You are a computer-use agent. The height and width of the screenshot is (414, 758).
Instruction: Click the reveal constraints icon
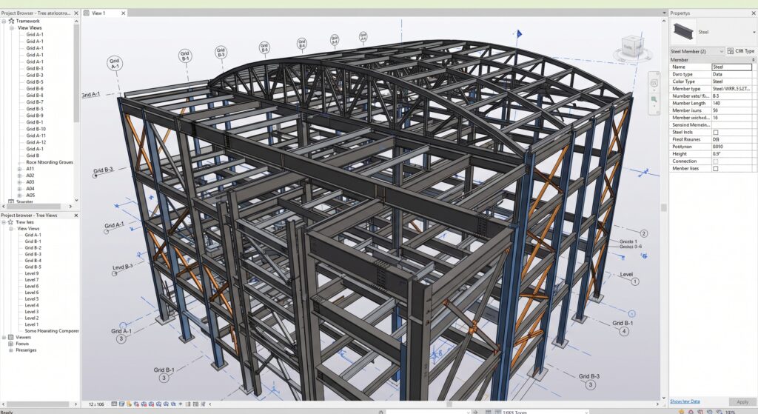point(203,404)
